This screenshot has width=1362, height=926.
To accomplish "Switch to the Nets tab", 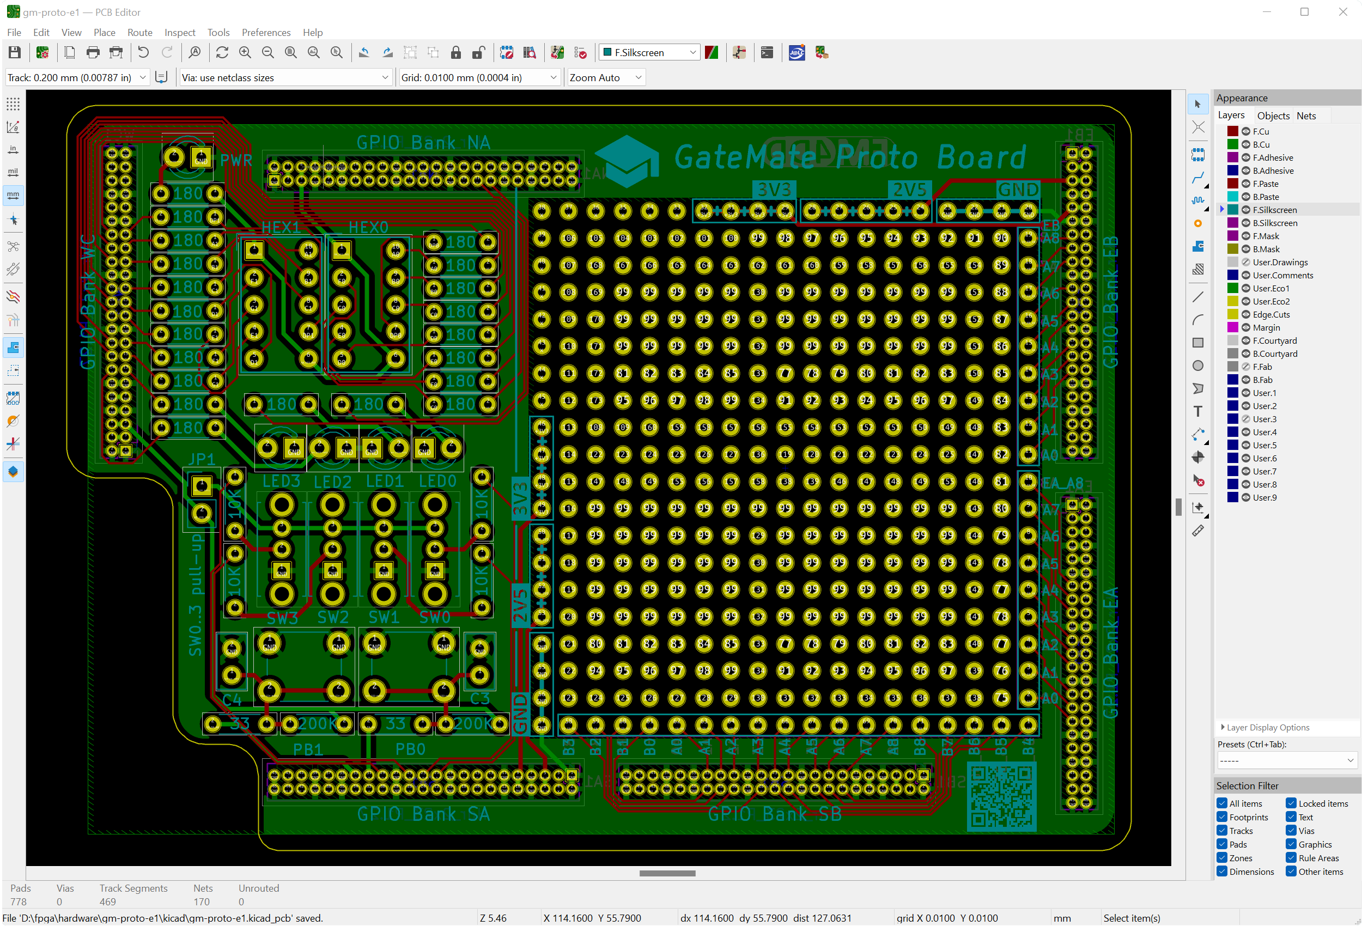I will (1306, 115).
